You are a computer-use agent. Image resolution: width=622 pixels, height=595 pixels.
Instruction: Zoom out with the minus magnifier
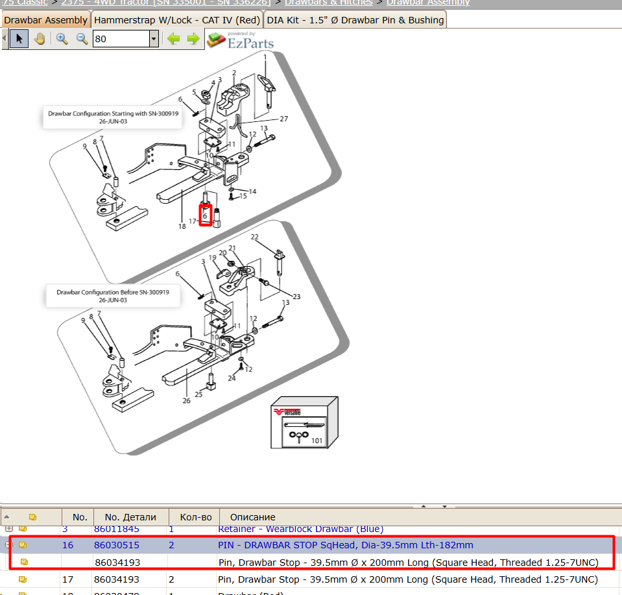(82, 39)
